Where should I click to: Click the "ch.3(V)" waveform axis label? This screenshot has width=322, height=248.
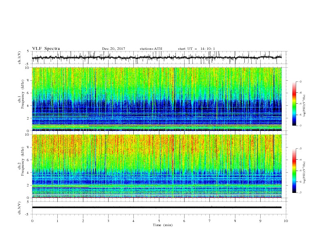pyautogui.click(x=20, y=208)
